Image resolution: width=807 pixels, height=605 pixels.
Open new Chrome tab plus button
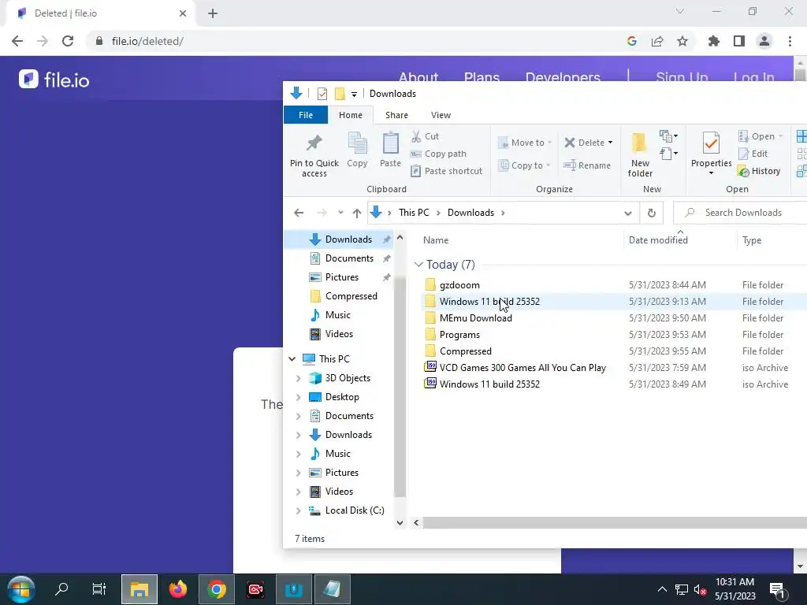(x=213, y=13)
